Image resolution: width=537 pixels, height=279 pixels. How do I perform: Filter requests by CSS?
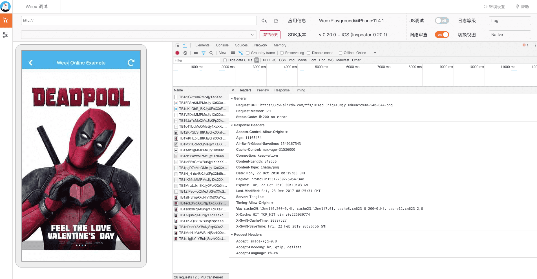coord(282,60)
